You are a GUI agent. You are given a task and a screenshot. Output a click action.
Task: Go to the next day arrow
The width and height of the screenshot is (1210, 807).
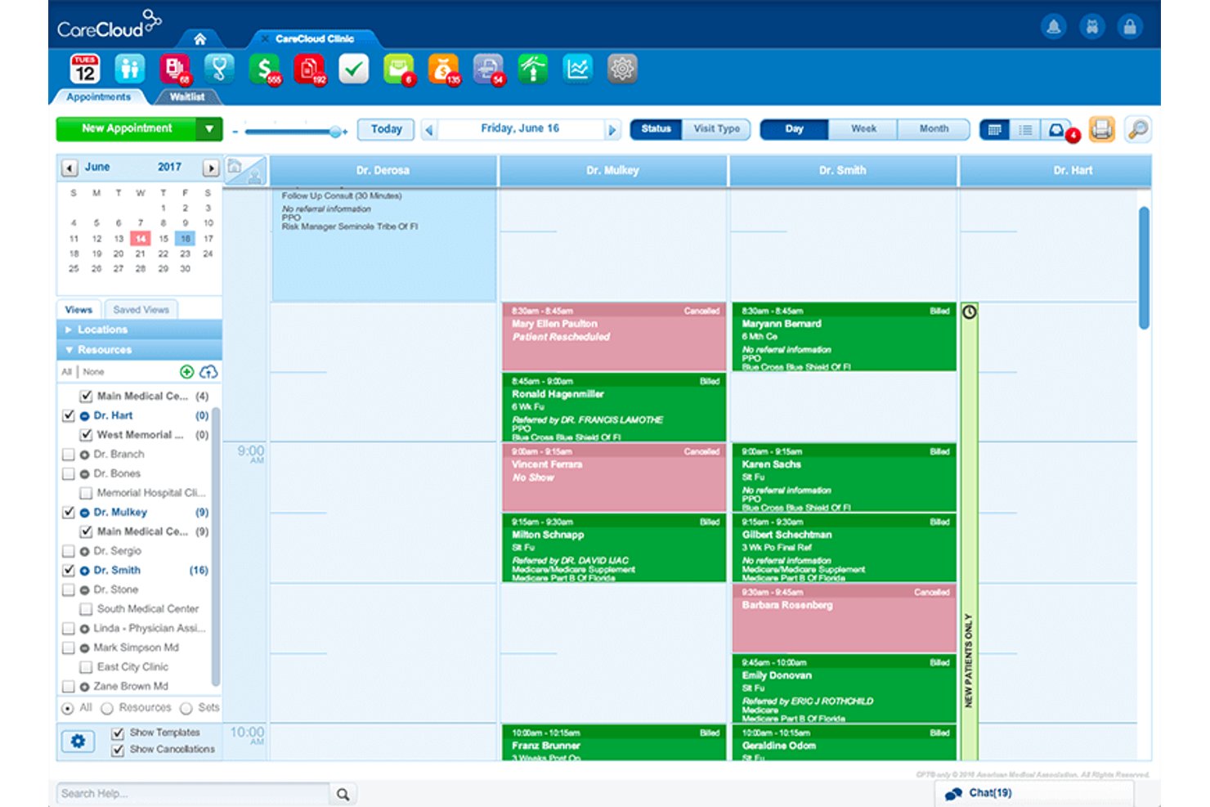pyautogui.click(x=612, y=129)
